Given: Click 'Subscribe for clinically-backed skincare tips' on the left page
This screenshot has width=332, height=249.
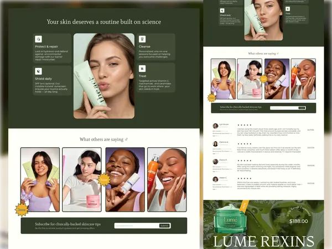Looking at the screenshot, I should click(x=68, y=224).
